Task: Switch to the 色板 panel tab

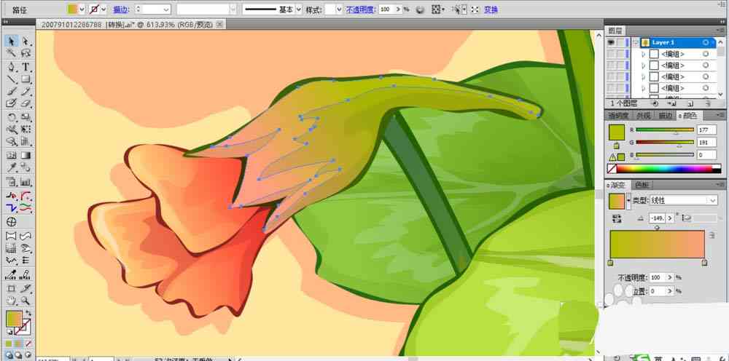Action: [642, 185]
